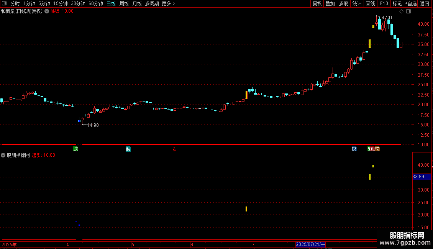Activate the 画线 drawing tool
433x249 pixels.
tap(370, 3)
